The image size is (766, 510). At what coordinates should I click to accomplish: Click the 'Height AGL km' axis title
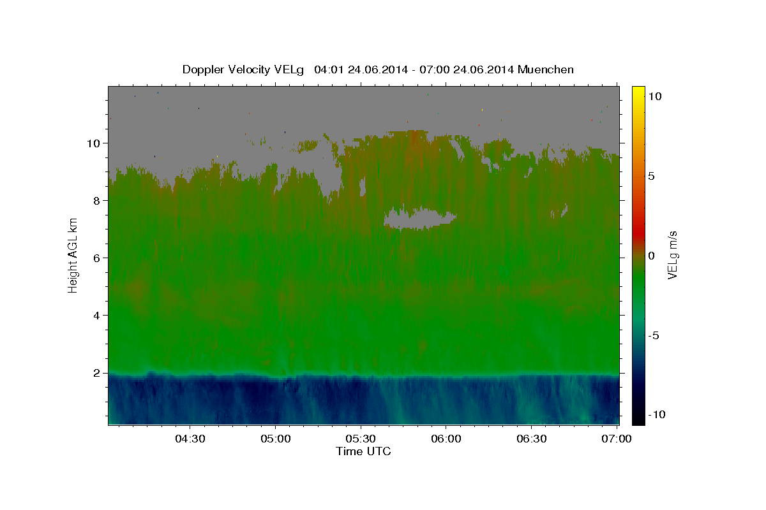point(73,256)
